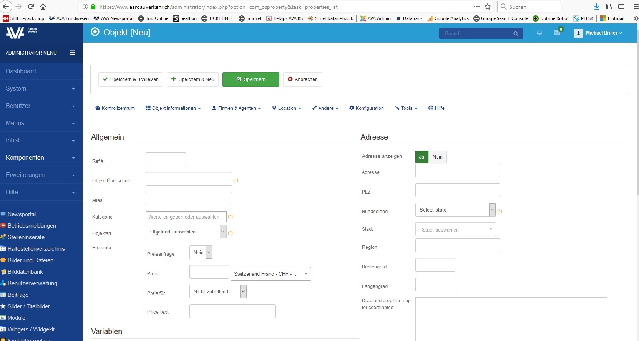Click the Speichern & Schließen button
The image size is (639, 341).
131,79
